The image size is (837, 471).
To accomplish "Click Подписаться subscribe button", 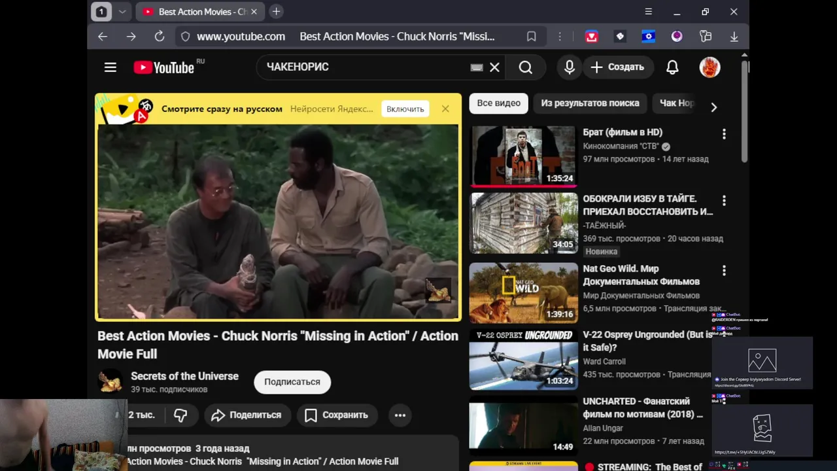I will point(292,382).
